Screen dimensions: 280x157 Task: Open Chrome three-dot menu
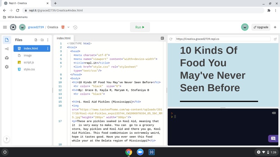click(x=275, y=10)
